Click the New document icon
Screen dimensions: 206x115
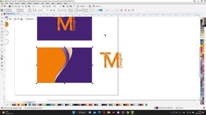click(x=2, y=6)
